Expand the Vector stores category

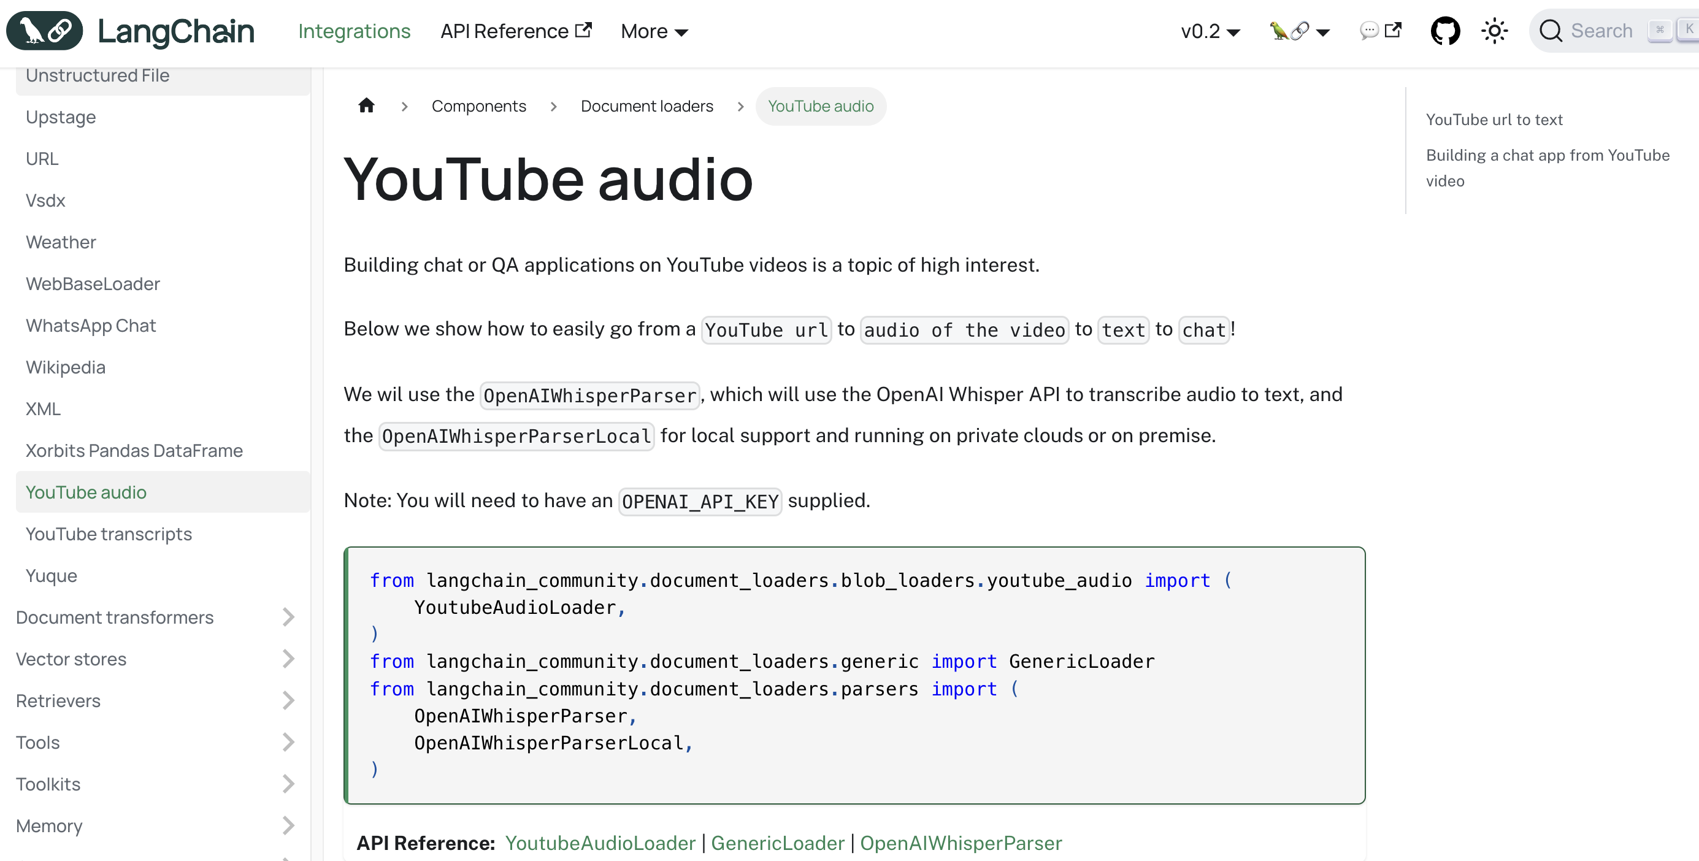tap(288, 659)
